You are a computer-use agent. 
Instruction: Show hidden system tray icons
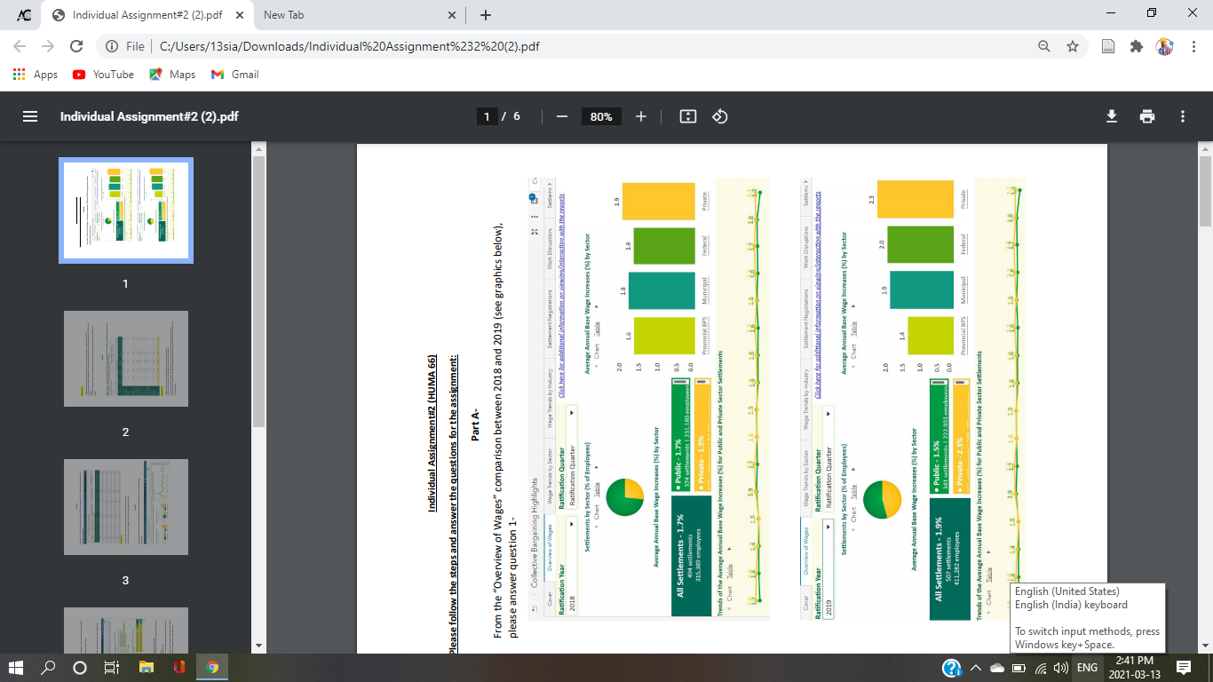point(975,668)
